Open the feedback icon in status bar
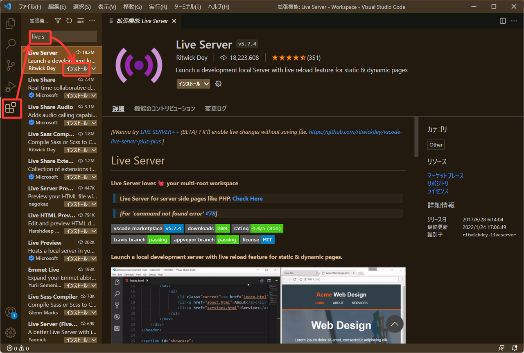Screen dimensions: 524x353 (501, 349)
